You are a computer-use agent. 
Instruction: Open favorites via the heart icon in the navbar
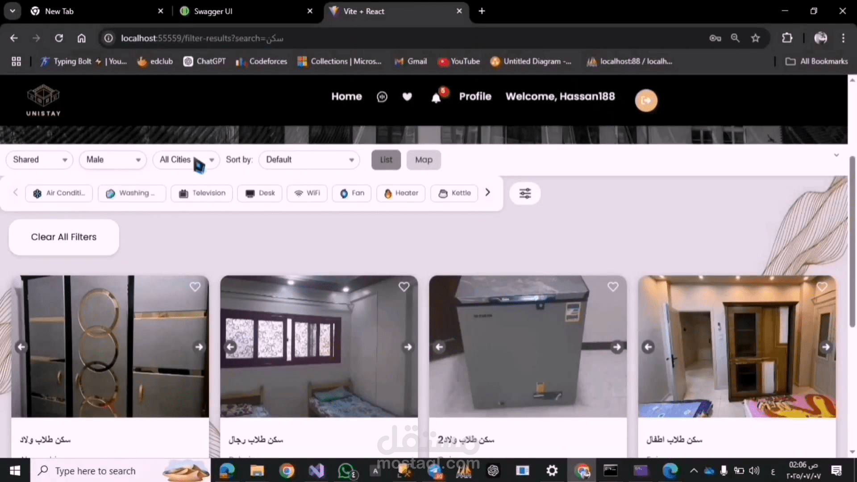coord(407,96)
